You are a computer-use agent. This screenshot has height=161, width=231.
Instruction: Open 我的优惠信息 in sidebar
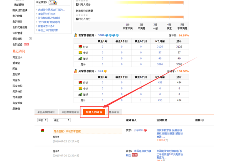pos(20,27)
